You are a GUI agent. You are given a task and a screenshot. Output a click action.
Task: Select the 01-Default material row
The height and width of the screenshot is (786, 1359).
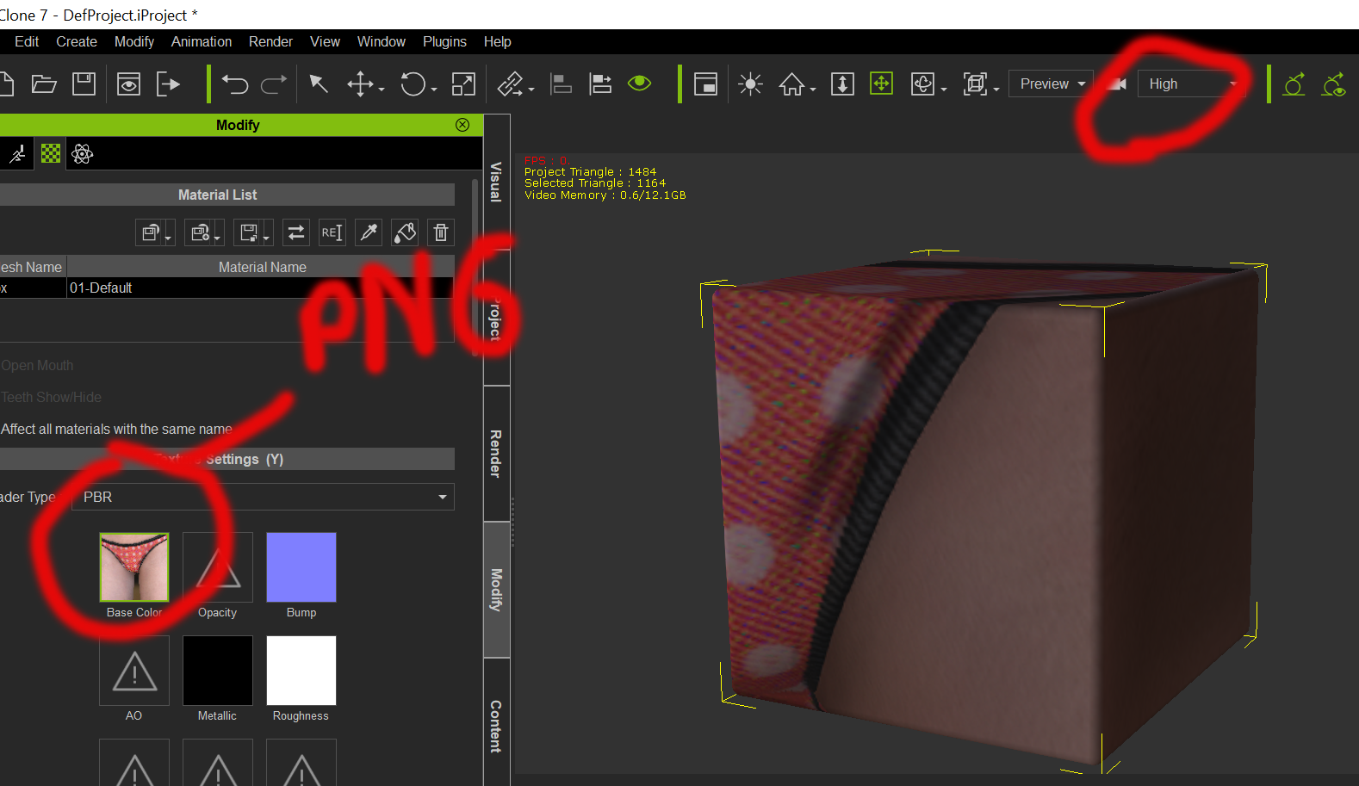[x=226, y=288]
